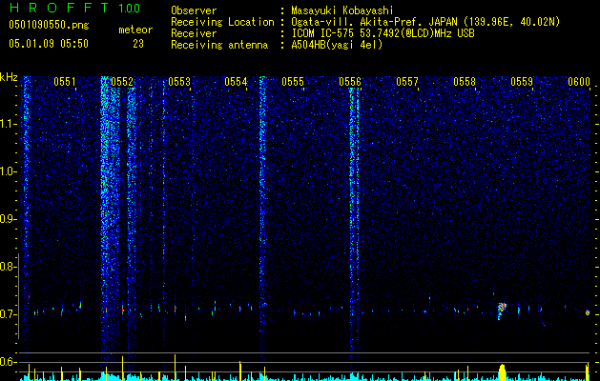Click the kHz axis unit label

9,77
